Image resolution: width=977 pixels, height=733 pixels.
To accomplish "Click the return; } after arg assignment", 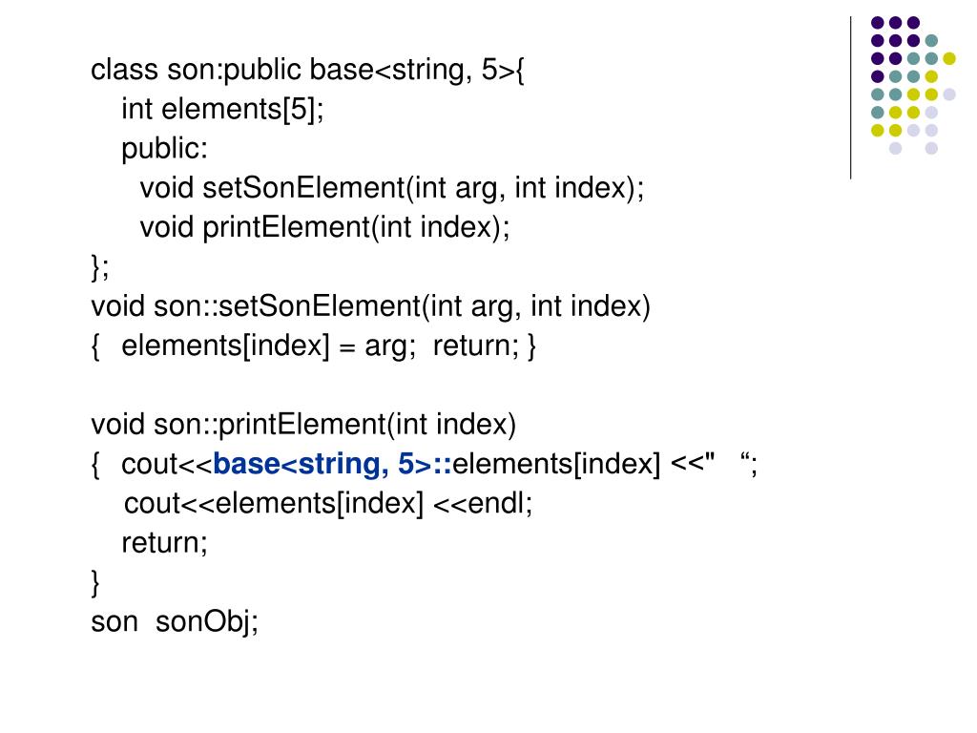I will pos(484,346).
